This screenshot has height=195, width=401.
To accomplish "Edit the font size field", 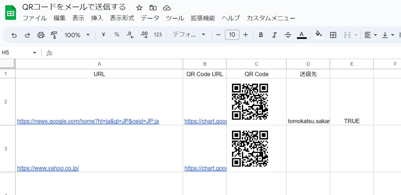I will [232, 35].
